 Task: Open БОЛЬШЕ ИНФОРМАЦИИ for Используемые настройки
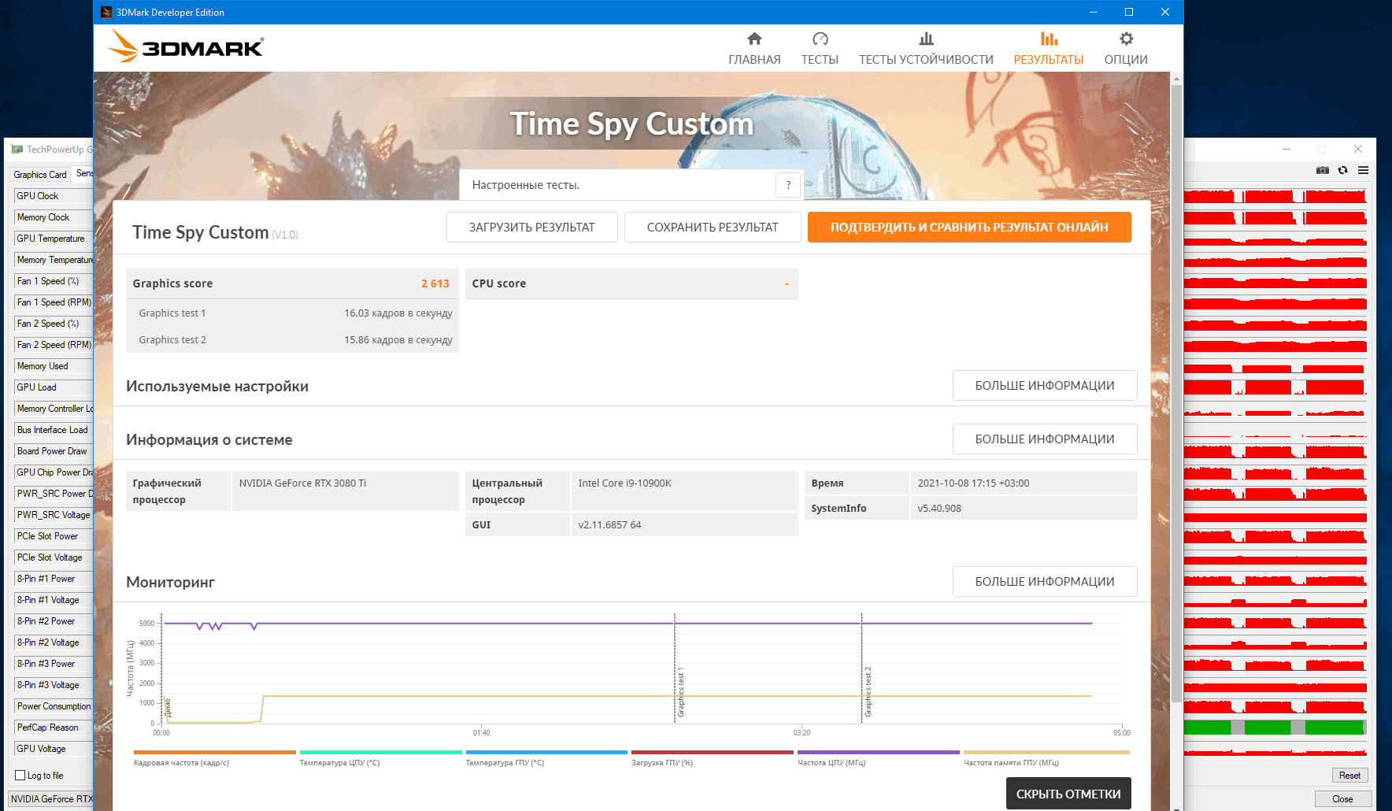pos(1045,386)
